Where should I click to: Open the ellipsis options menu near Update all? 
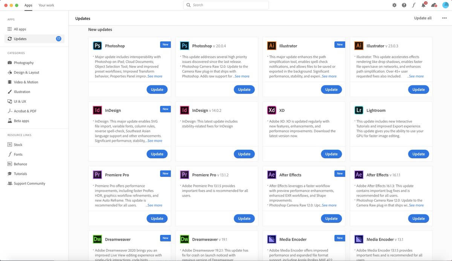pyautogui.click(x=444, y=18)
